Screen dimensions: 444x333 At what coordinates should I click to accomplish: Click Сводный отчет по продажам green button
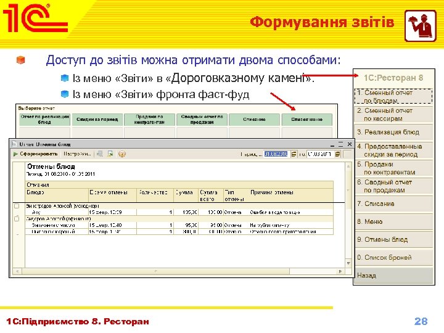pos(202,120)
